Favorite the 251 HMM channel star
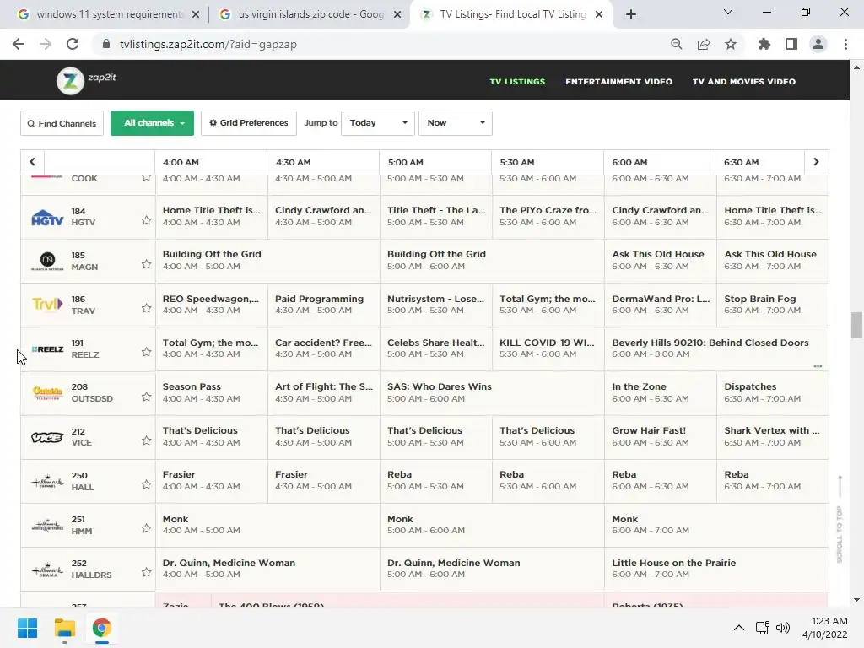 [146, 528]
